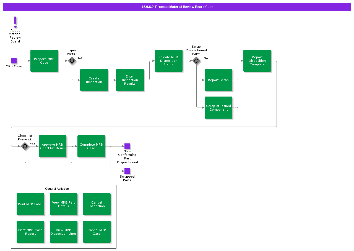The height and width of the screenshot is (251, 354).
Task: Open the Complete MRB Case activity
Action: [91, 146]
